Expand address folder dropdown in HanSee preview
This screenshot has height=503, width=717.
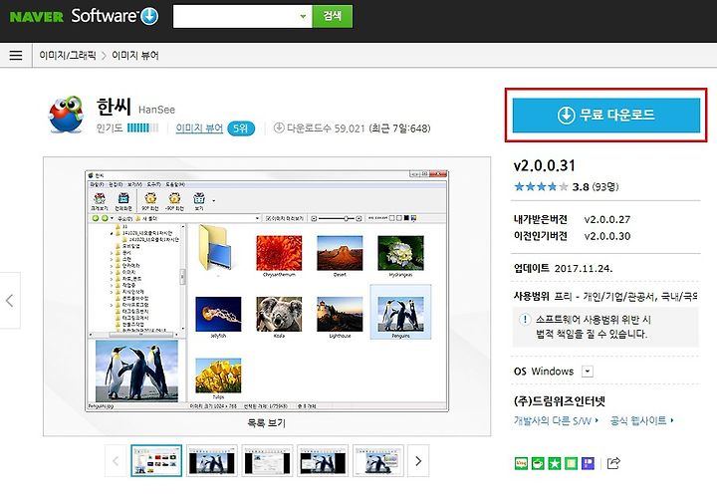(x=258, y=218)
